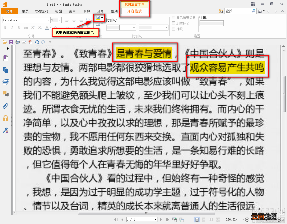Open 帮助 ribbon tab
Image resolution: width=287 pixels, height=224 pixels.
click(114, 11)
